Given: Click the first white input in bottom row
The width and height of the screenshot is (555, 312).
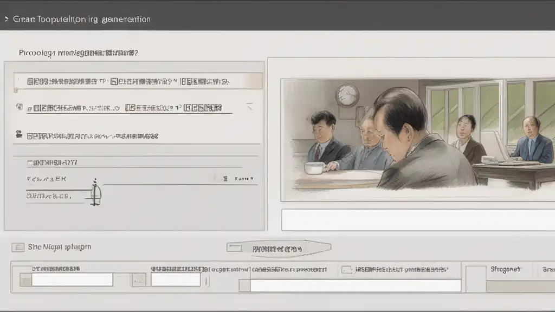Looking at the screenshot, I should click(72, 279).
